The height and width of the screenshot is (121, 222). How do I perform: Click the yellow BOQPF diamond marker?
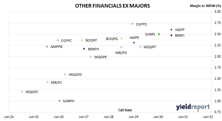(x=82, y=40)
